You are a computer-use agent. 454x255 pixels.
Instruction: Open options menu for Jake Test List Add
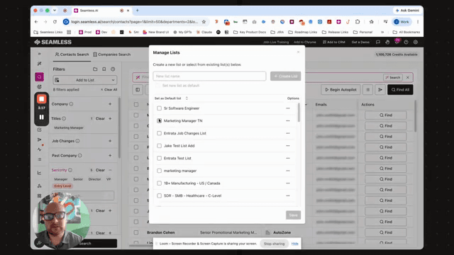pos(288,146)
